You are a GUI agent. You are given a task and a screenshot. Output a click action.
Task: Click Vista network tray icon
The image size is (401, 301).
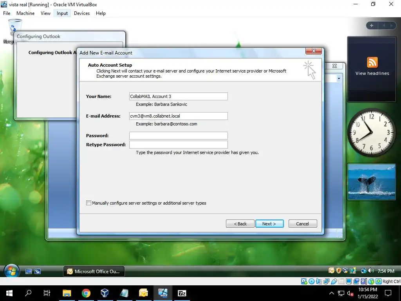(364, 270)
